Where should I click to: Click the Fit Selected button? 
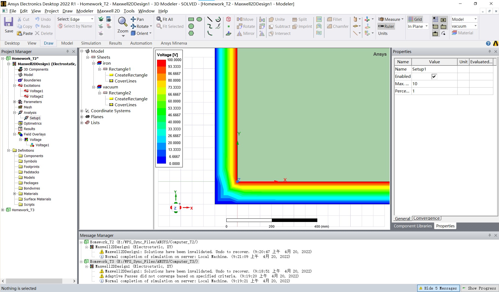[x=170, y=26]
